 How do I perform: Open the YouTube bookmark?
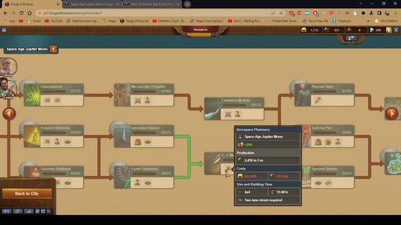pyautogui.click(x=54, y=21)
